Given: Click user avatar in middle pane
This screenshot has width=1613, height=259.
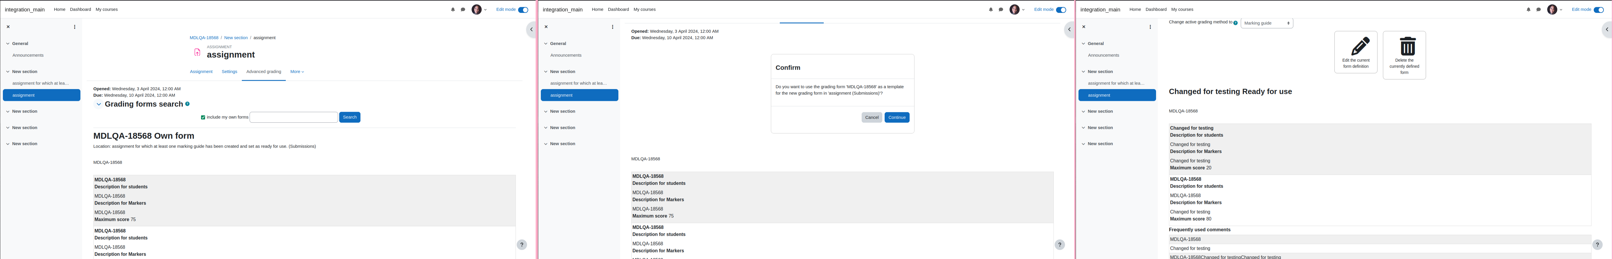Looking at the screenshot, I should pos(1014,9).
